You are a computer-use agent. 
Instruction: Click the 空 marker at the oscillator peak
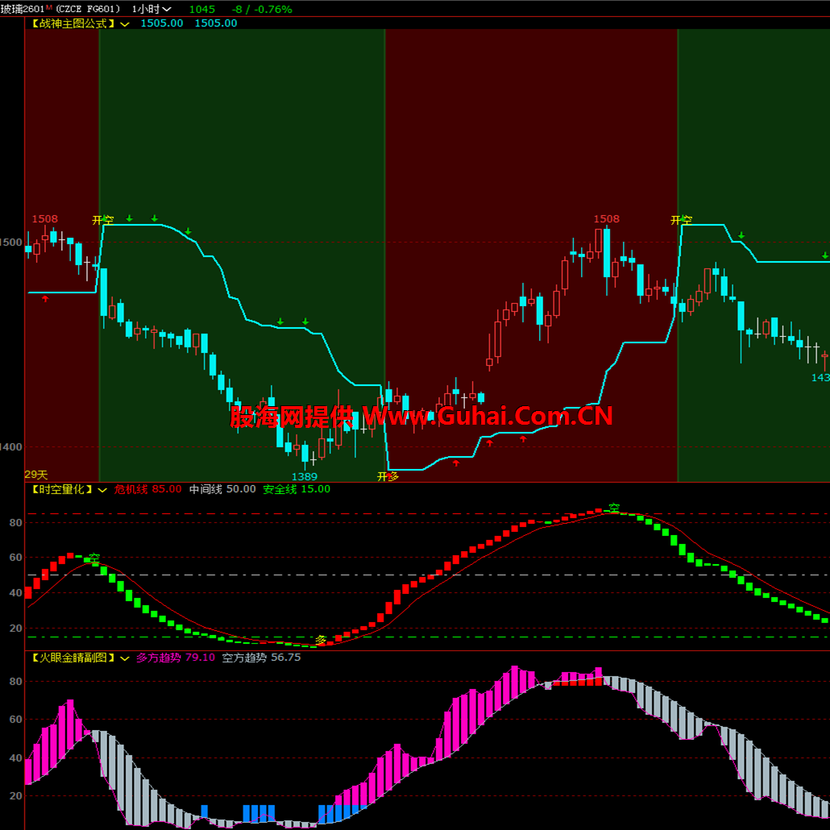point(614,508)
